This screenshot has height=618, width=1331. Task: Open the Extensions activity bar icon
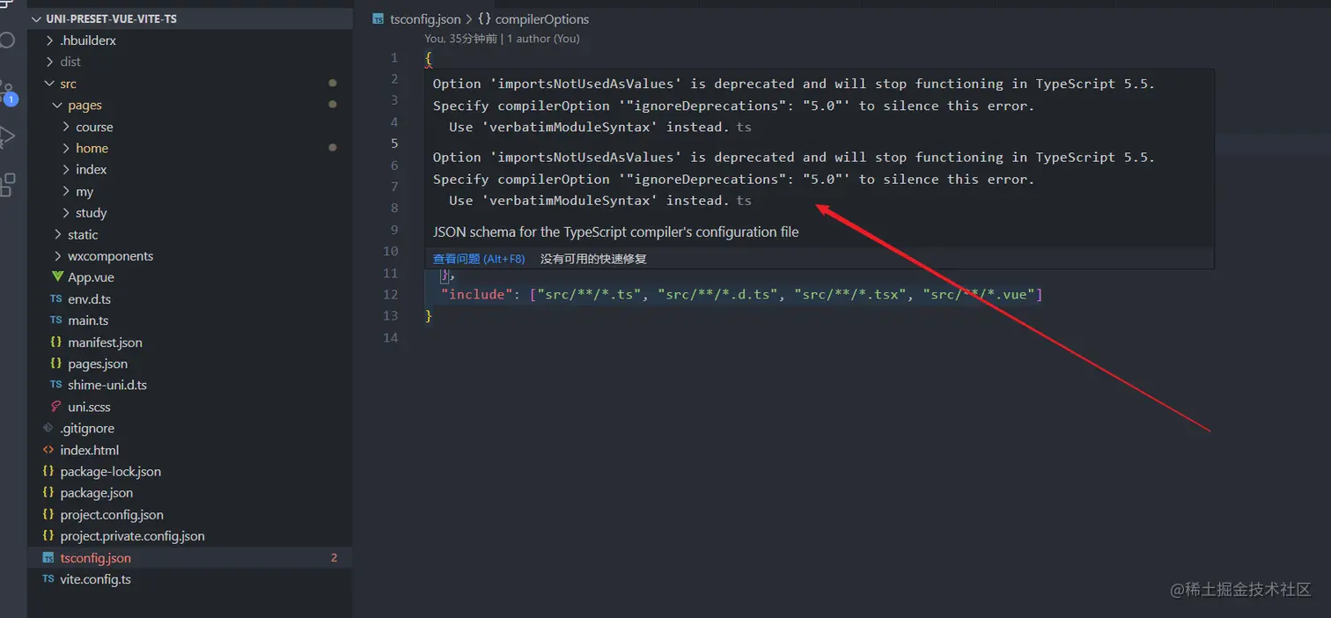[x=7, y=184]
